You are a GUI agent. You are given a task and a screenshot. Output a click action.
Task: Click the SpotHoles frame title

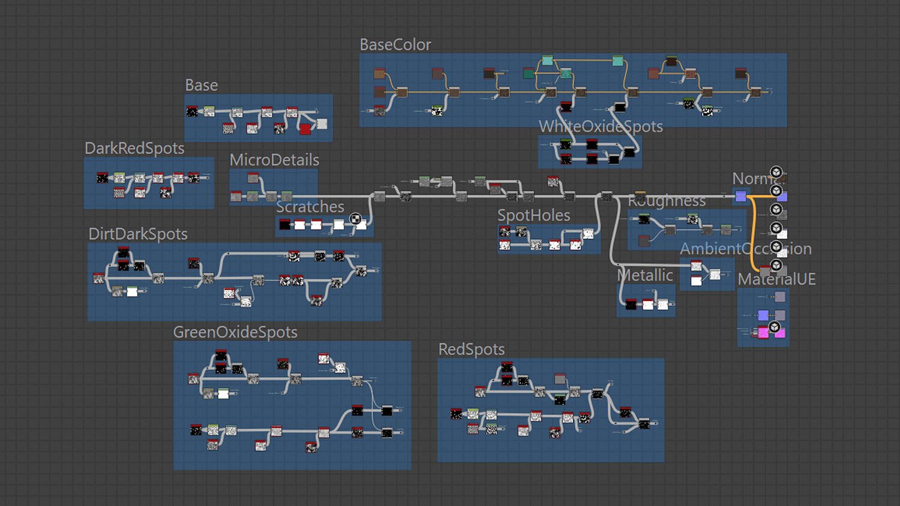tap(534, 215)
